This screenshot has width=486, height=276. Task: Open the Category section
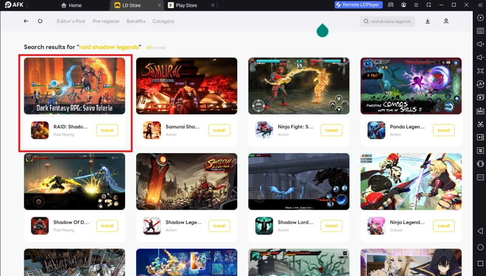point(163,21)
